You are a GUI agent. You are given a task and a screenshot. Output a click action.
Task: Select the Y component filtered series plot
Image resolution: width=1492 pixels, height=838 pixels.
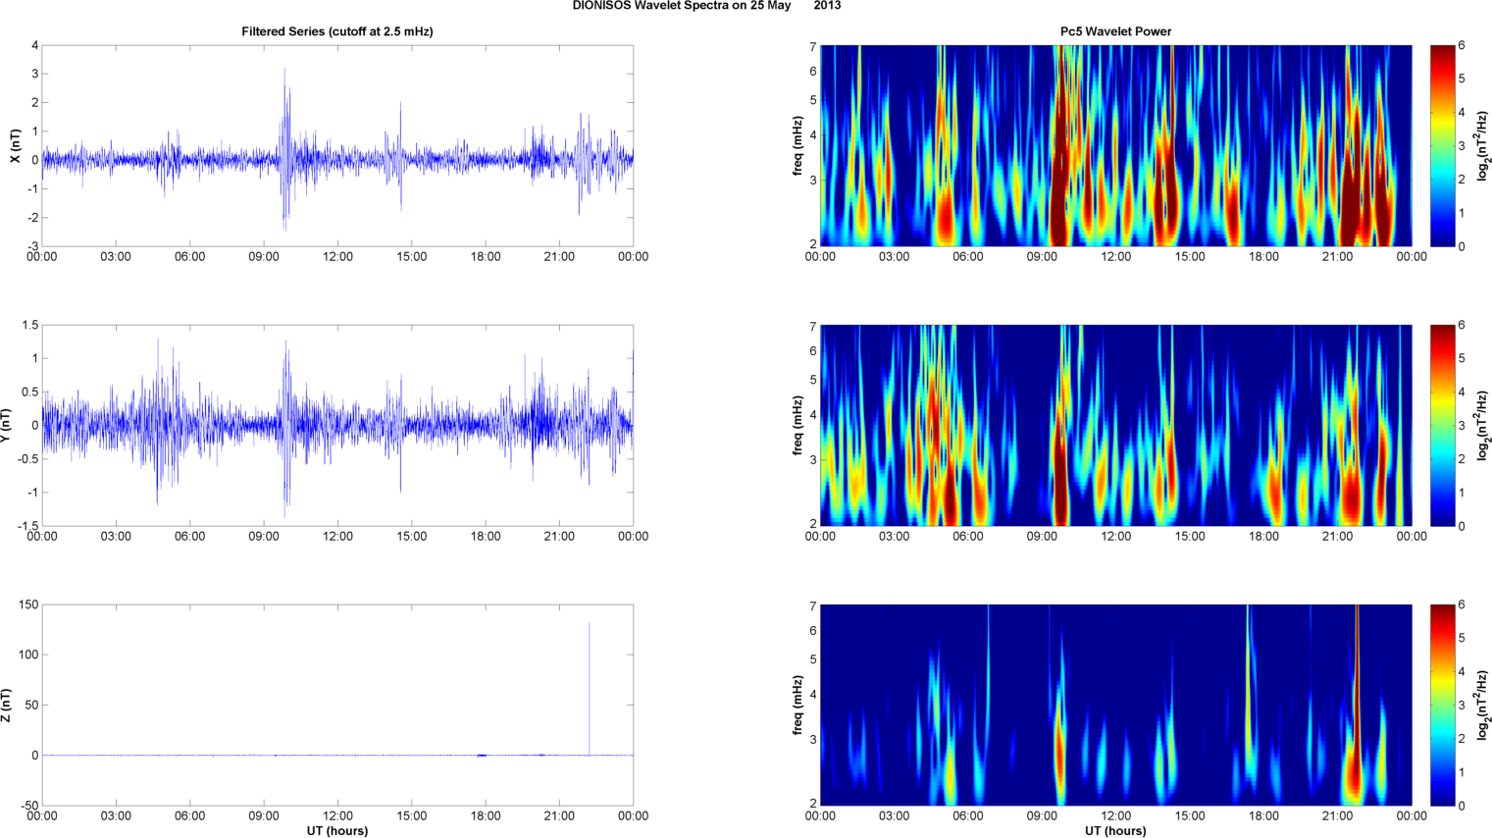click(x=337, y=425)
